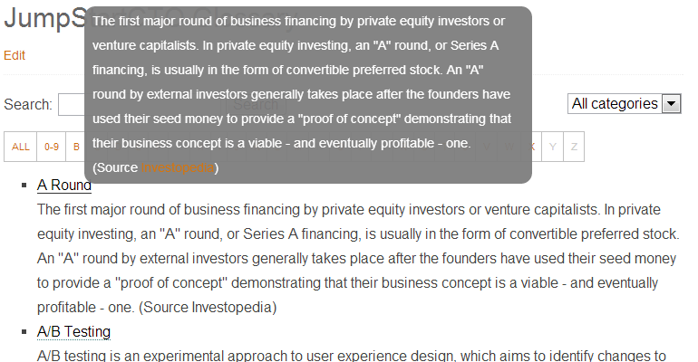The height and width of the screenshot is (362, 698).
Task: Open the A/B Testing glossary term
Action: (73, 332)
